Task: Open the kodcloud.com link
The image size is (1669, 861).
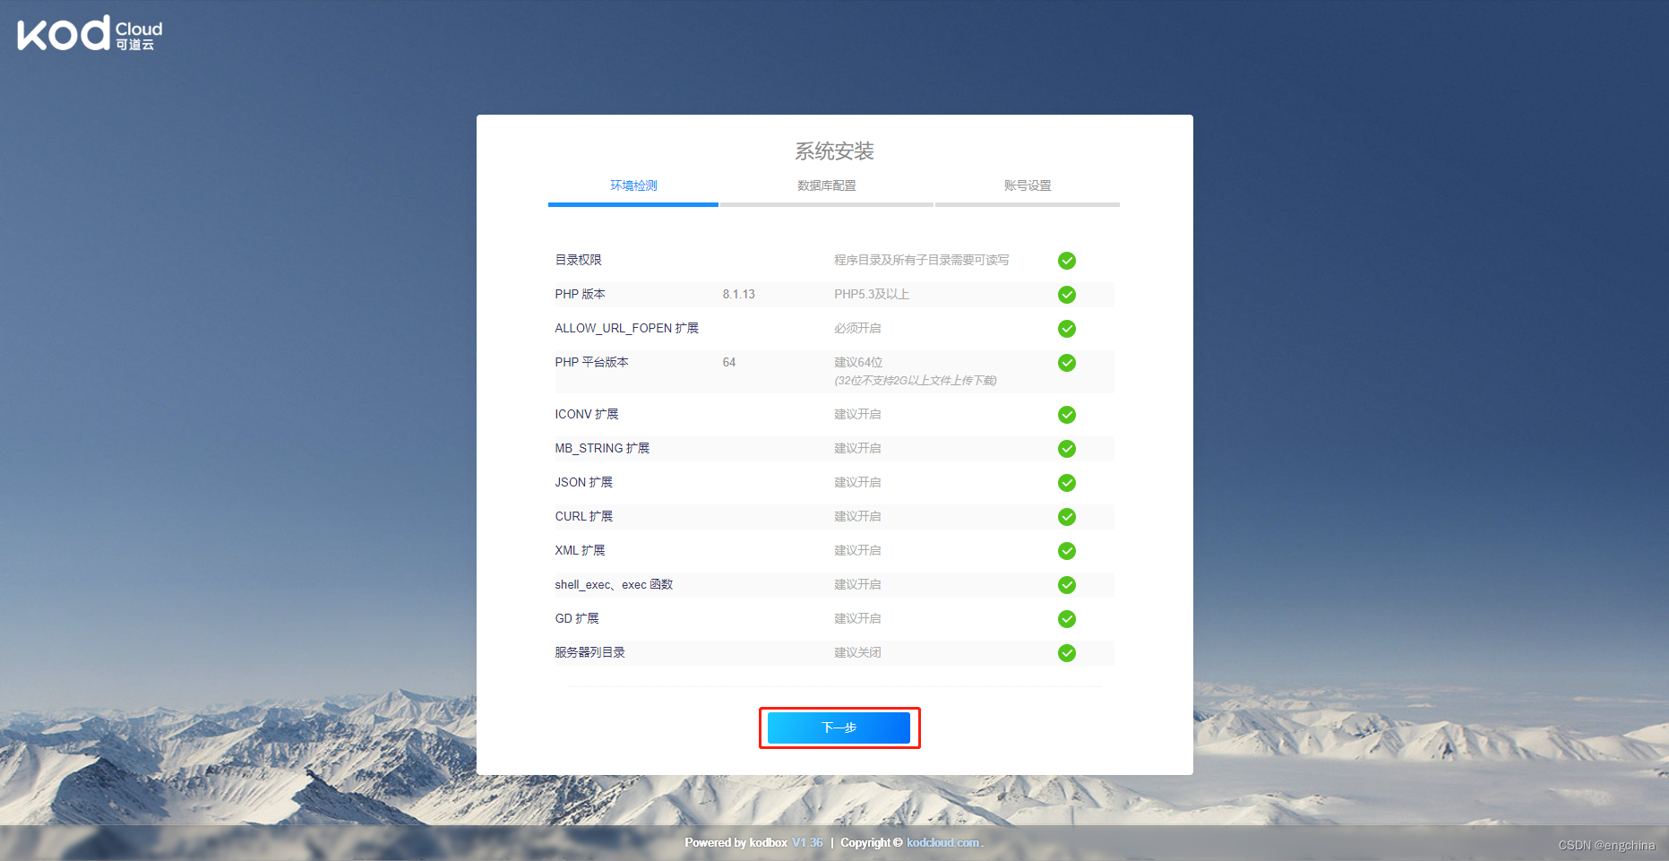Action: (x=942, y=842)
